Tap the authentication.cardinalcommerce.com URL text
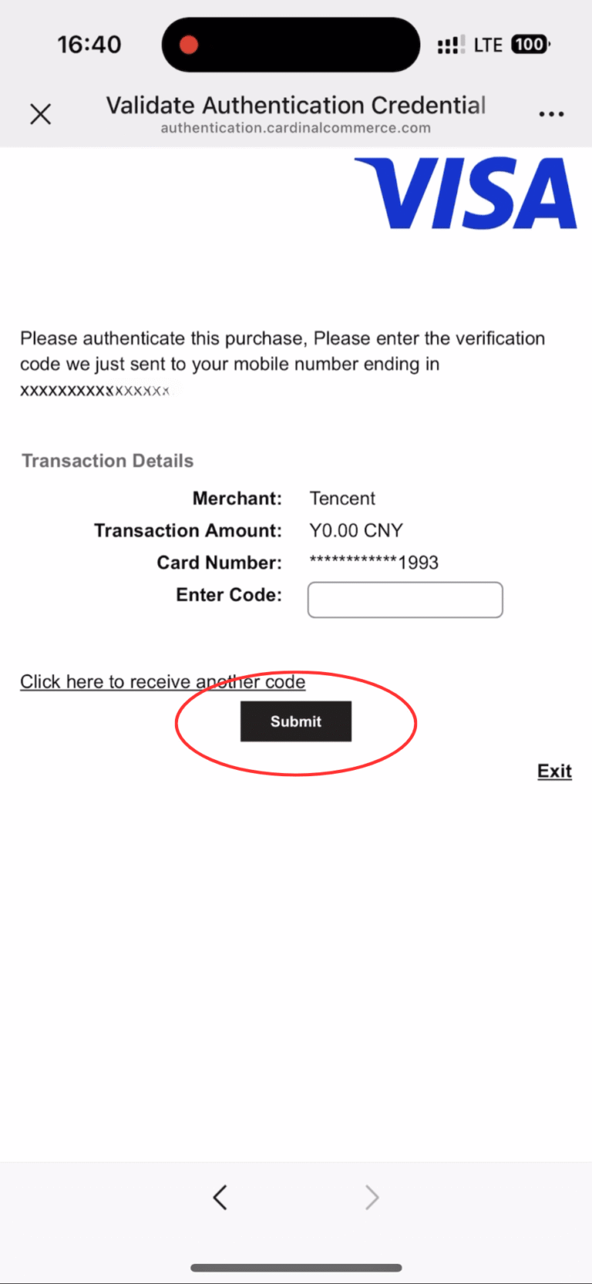Viewport: 592px width, 1284px height. point(295,128)
